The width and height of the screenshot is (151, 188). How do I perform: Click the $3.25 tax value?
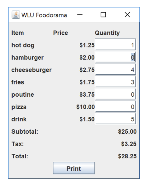pyautogui.click(x=129, y=144)
